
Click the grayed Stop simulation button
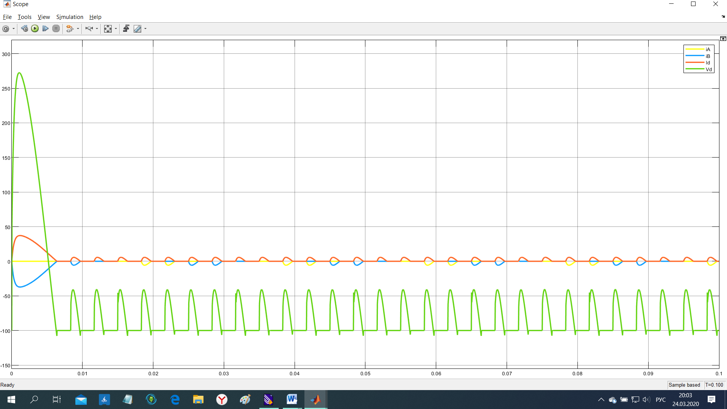(56, 29)
